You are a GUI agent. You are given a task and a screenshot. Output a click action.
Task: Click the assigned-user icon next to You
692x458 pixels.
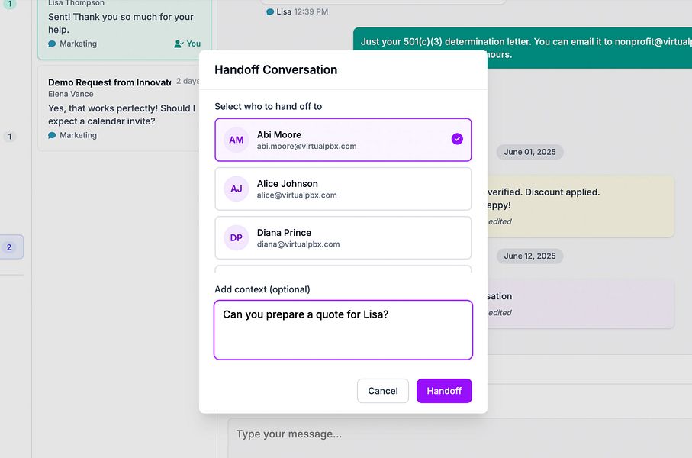click(179, 44)
